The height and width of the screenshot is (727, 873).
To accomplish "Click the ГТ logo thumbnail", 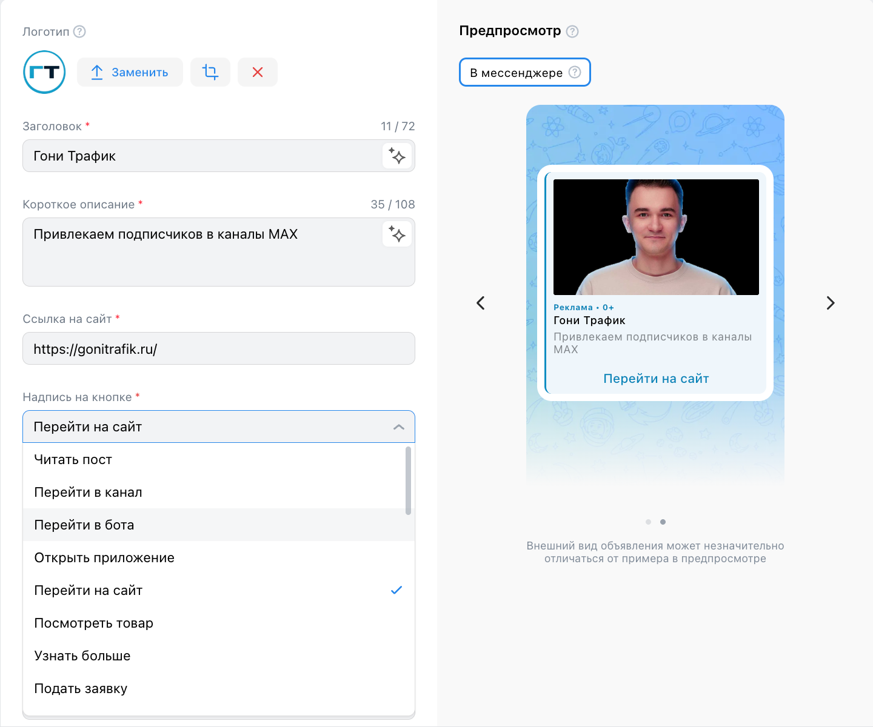I will point(44,72).
